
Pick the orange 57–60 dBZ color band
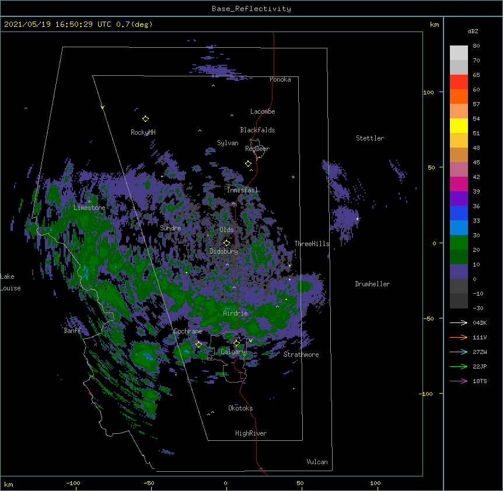pos(459,97)
